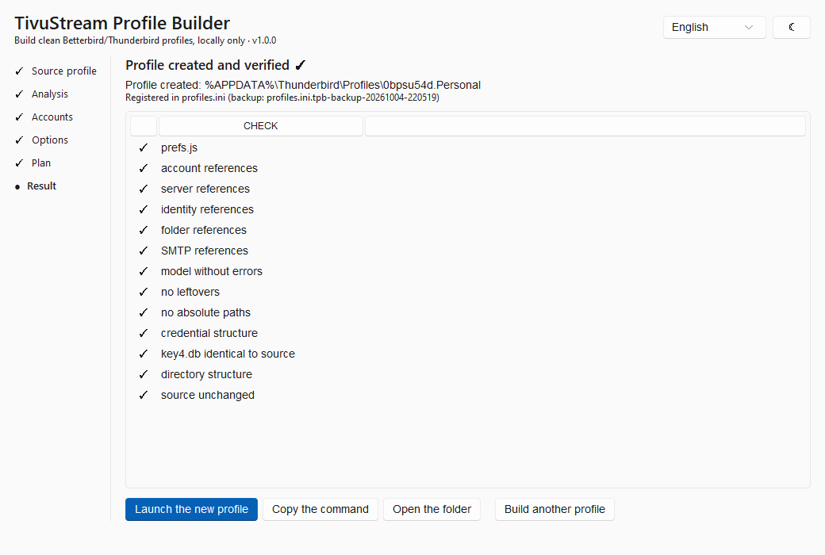The width and height of the screenshot is (825, 555).
Task: Launch the new profile
Action: 191,509
